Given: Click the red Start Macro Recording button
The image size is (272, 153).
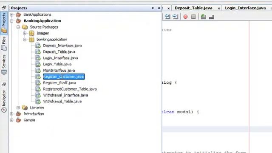Looking at the screenshot, I should point(185,17).
